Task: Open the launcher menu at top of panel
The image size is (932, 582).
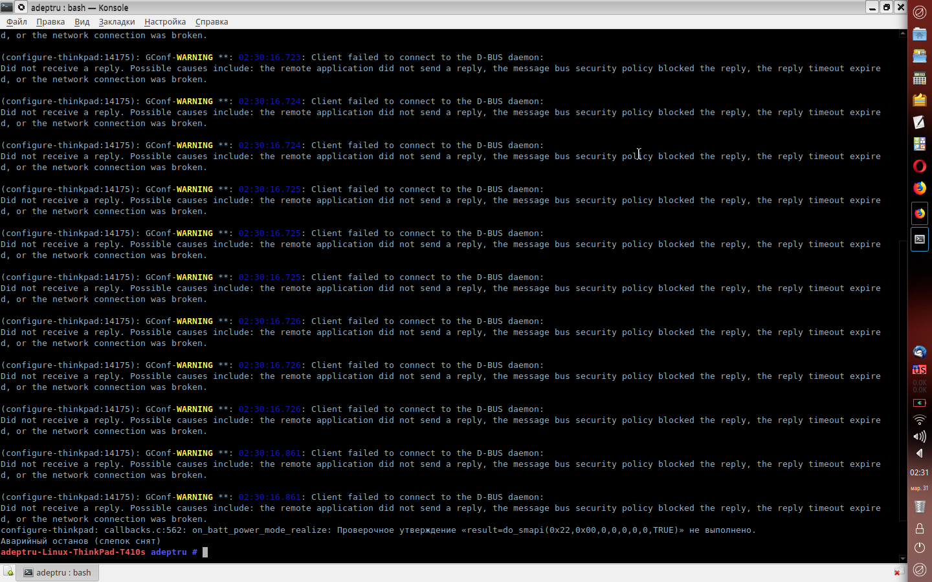Action: pos(920,12)
